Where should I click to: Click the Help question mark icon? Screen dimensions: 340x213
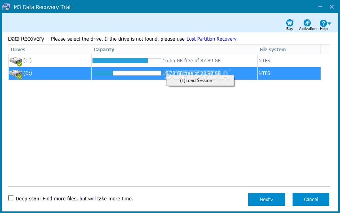[x=323, y=23]
